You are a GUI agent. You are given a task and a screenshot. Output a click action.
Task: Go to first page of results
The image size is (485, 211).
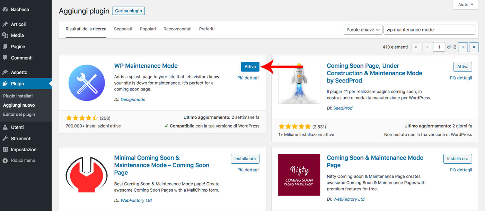coord(416,47)
